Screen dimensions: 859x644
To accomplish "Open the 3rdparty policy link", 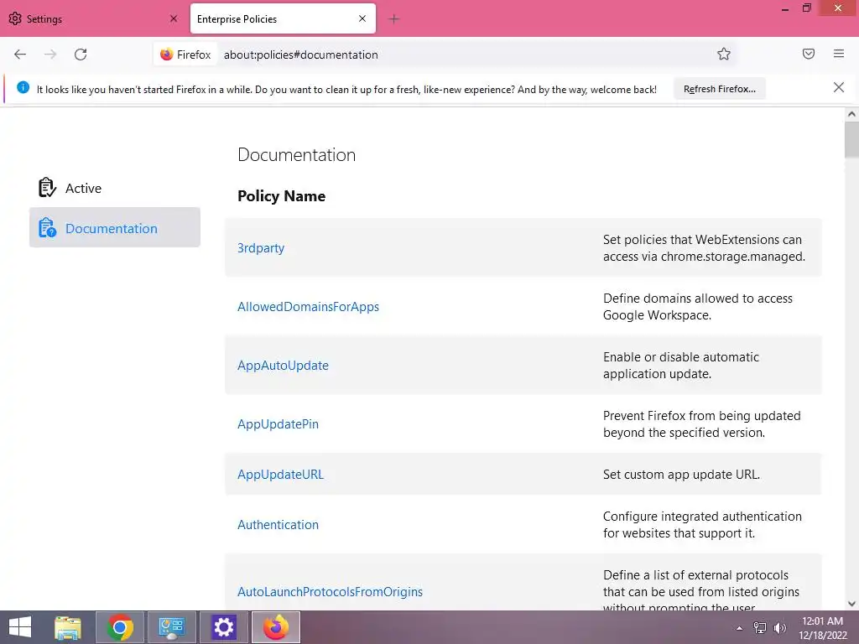I will pyautogui.click(x=261, y=248).
